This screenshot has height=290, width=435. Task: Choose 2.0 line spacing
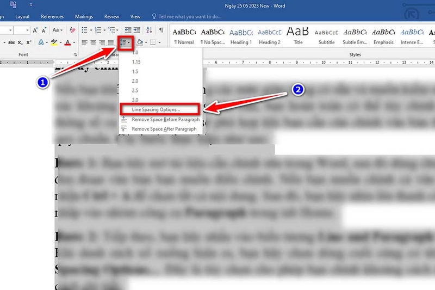coord(161,81)
